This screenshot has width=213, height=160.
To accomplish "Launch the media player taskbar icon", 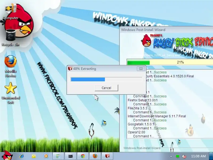I will click(46, 156).
